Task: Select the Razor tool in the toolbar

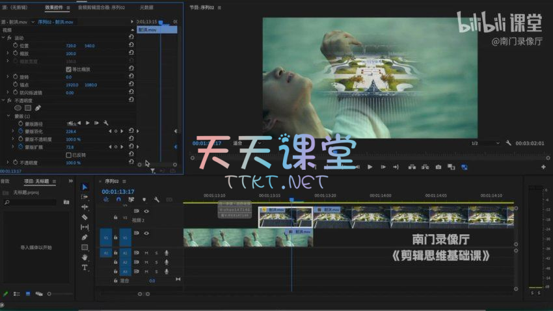Action: [x=85, y=217]
